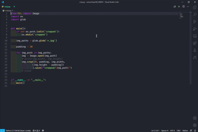
Task: Change the CRLF line ending setting
Action: [x=178, y=131]
